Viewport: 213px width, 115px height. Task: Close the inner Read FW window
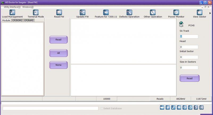tap(208, 7)
